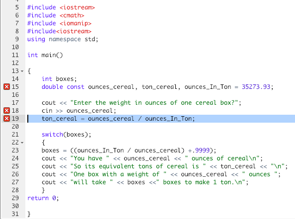This screenshot has width=295, height=219.
Task: Click the value 35273.93 on line 15
Action: click(x=256, y=87)
